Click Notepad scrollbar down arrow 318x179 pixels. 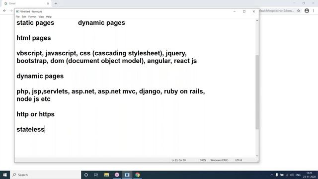click(257, 156)
